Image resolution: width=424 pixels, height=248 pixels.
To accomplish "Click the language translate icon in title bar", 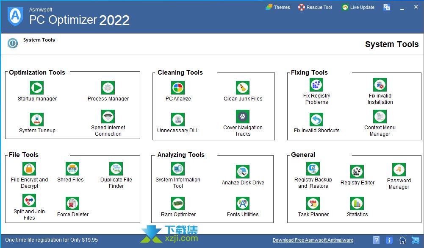I will [x=387, y=7].
